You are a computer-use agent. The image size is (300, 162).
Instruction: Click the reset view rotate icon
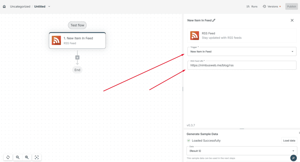8,157
